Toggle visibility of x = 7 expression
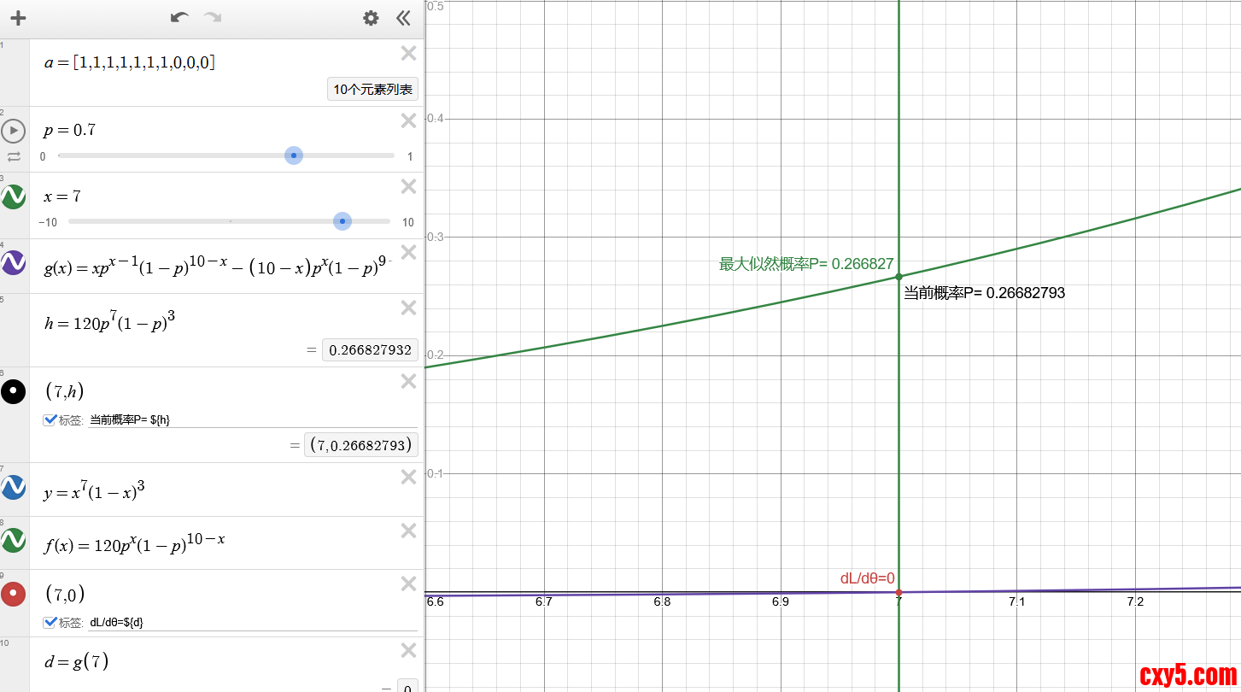This screenshot has height=692, width=1241. pos(14,196)
